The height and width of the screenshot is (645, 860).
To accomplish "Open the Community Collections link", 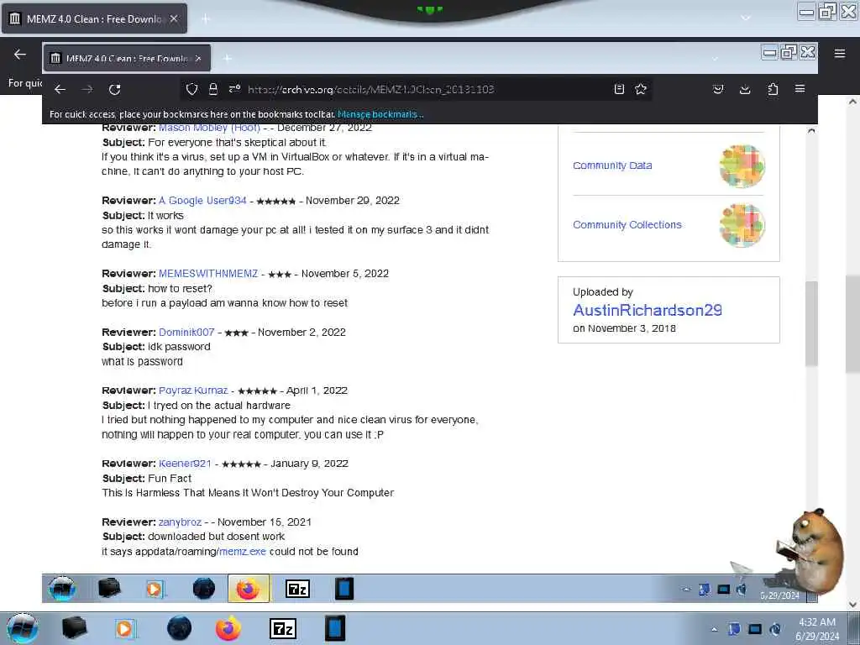I will click(x=627, y=225).
